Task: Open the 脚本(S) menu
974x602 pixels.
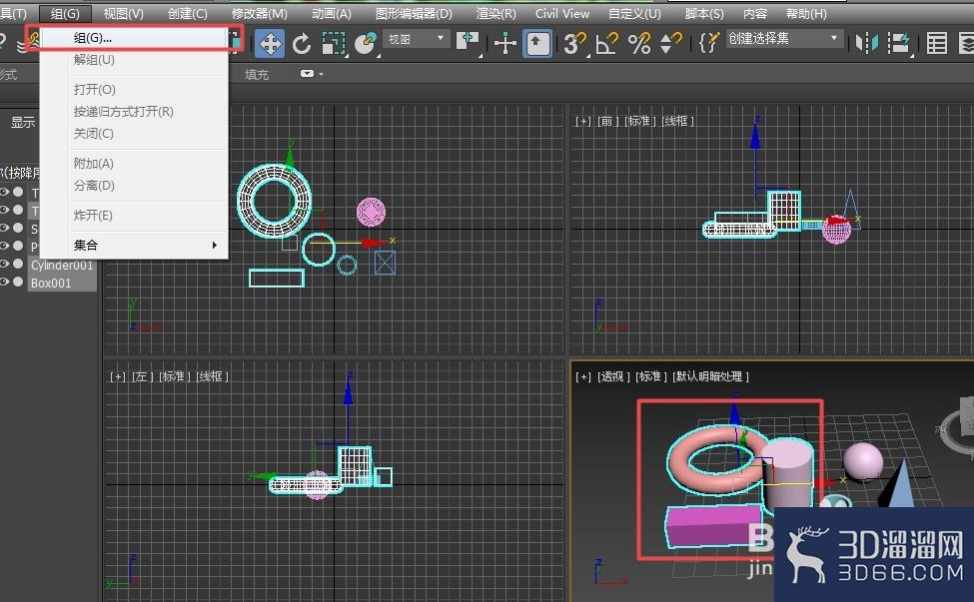Action: tap(704, 14)
